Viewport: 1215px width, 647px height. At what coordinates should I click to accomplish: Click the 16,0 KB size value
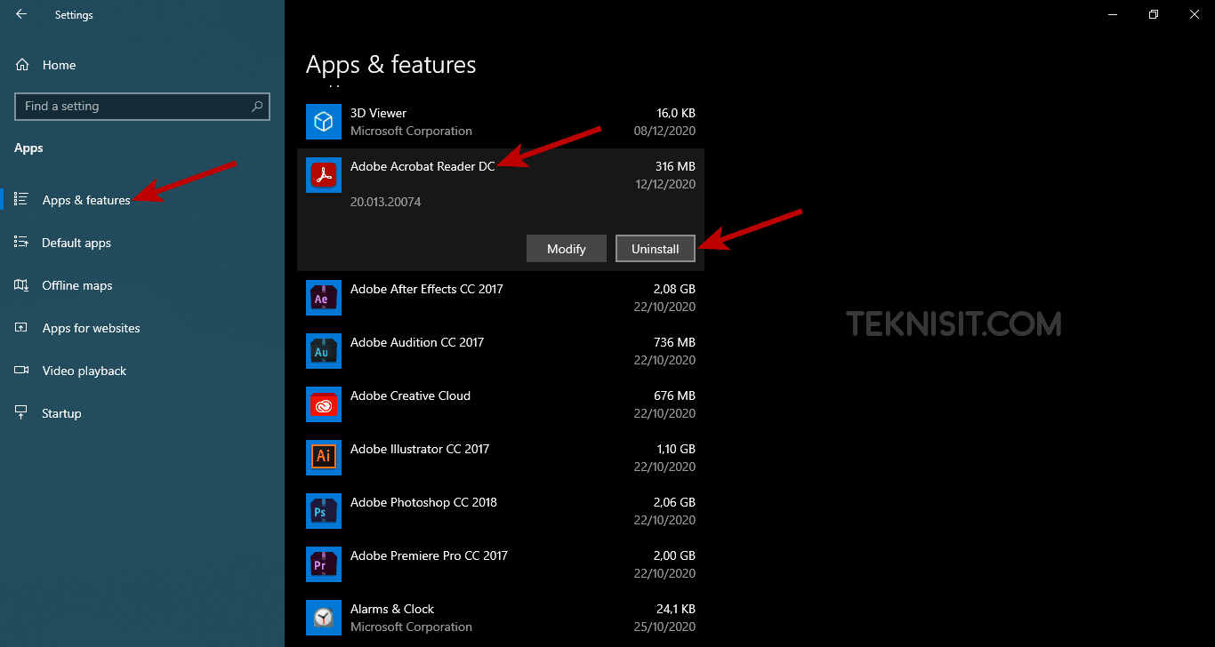(676, 113)
